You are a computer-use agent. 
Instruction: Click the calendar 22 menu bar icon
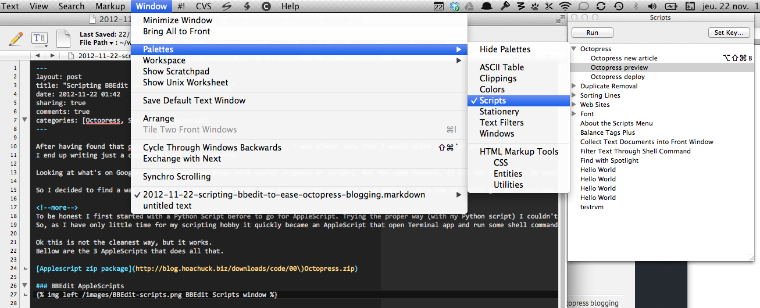439,6
